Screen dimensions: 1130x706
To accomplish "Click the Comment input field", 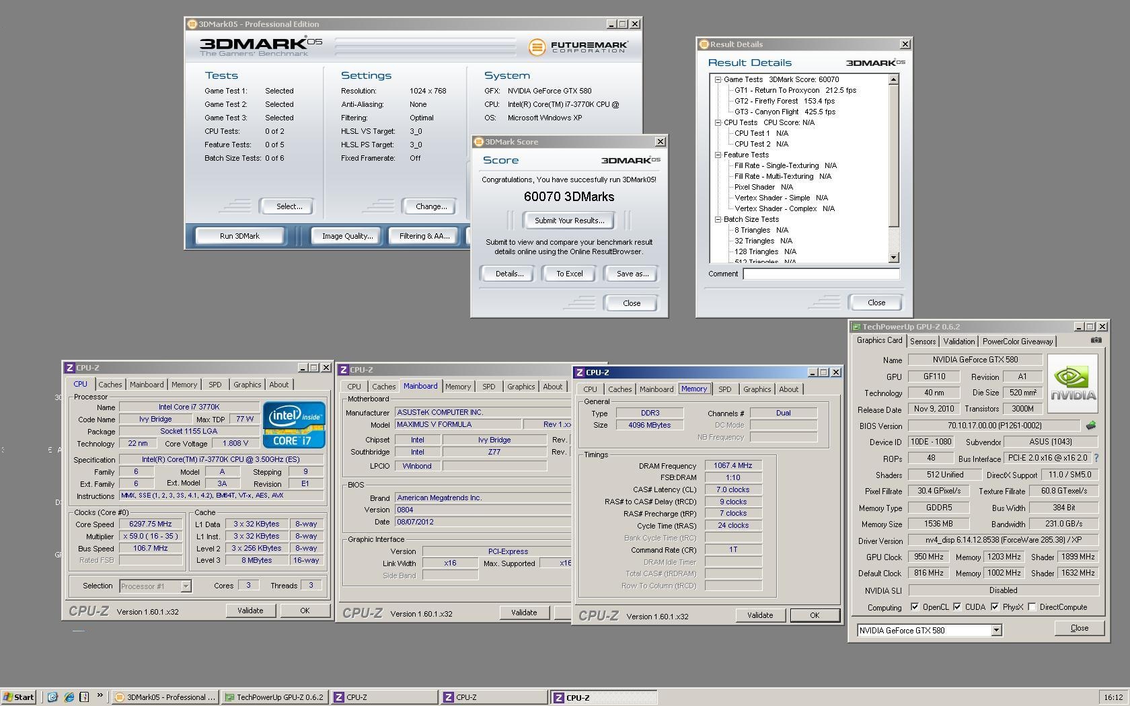I will pos(821,274).
